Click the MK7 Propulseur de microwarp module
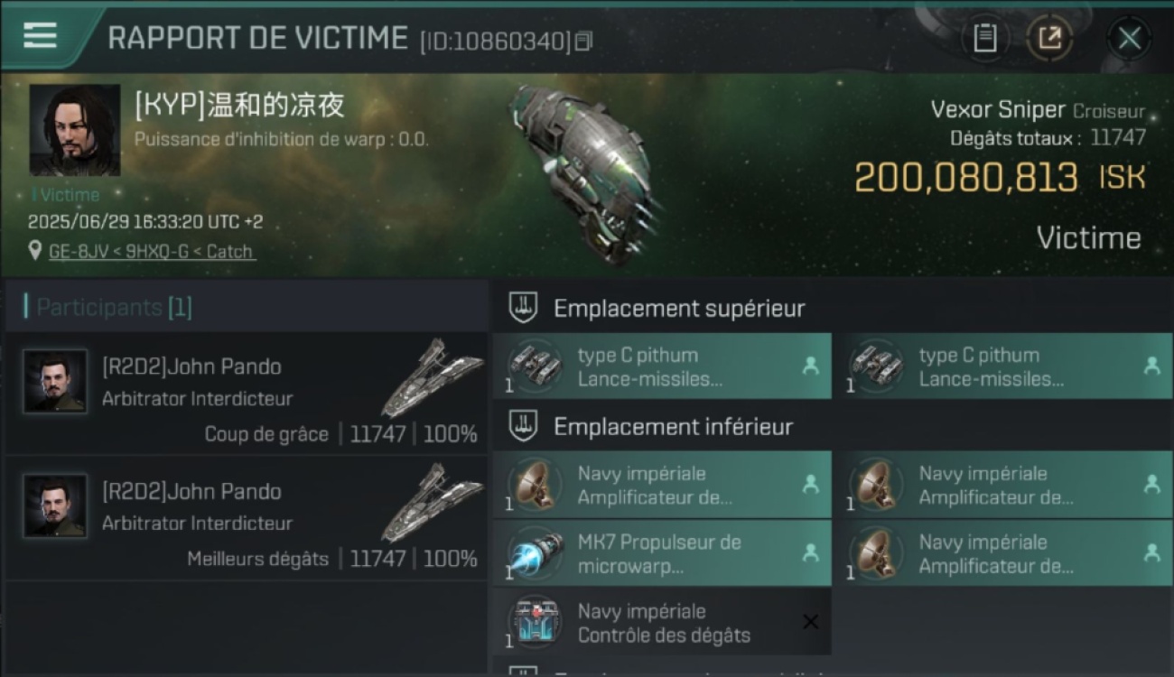Screen dimensions: 1174x677 (x=662, y=553)
